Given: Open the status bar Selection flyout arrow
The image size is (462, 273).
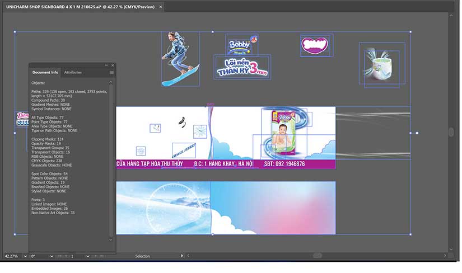Looking at the screenshot, I should point(182,256).
